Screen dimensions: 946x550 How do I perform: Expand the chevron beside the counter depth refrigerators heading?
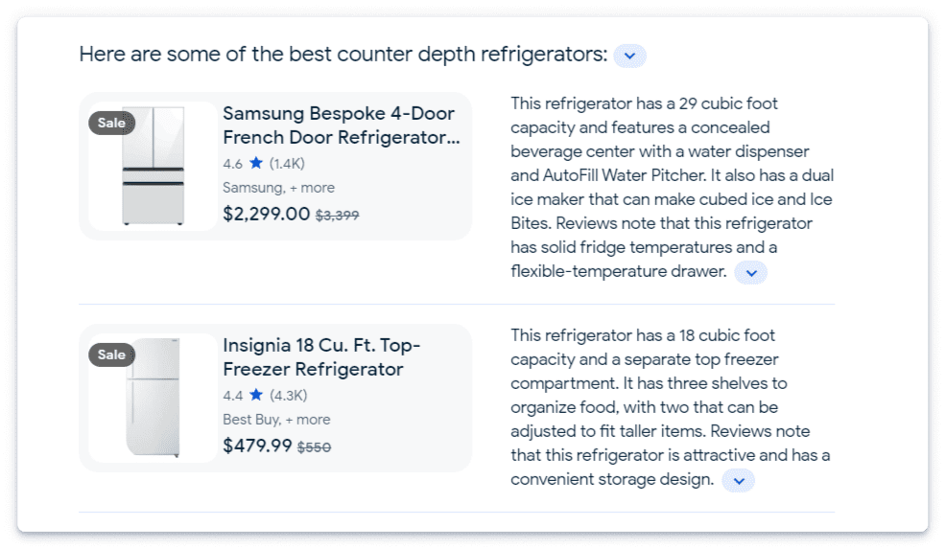tap(629, 56)
